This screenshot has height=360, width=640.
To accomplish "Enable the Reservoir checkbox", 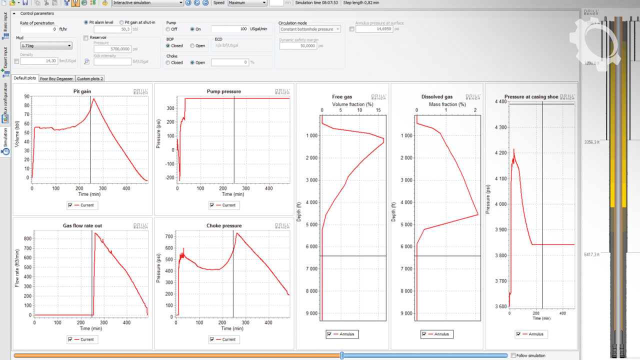I will tap(86, 37).
